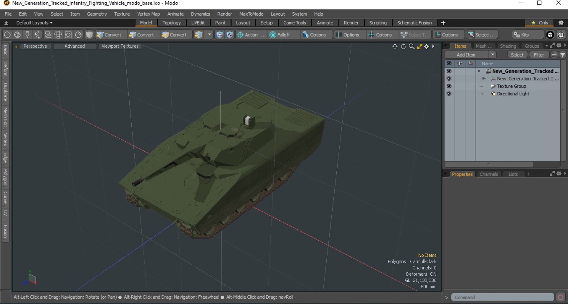The width and height of the screenshot is (568, 304).
Task: Switch to the UVEdit layout tab
Action: pos(198,23)
